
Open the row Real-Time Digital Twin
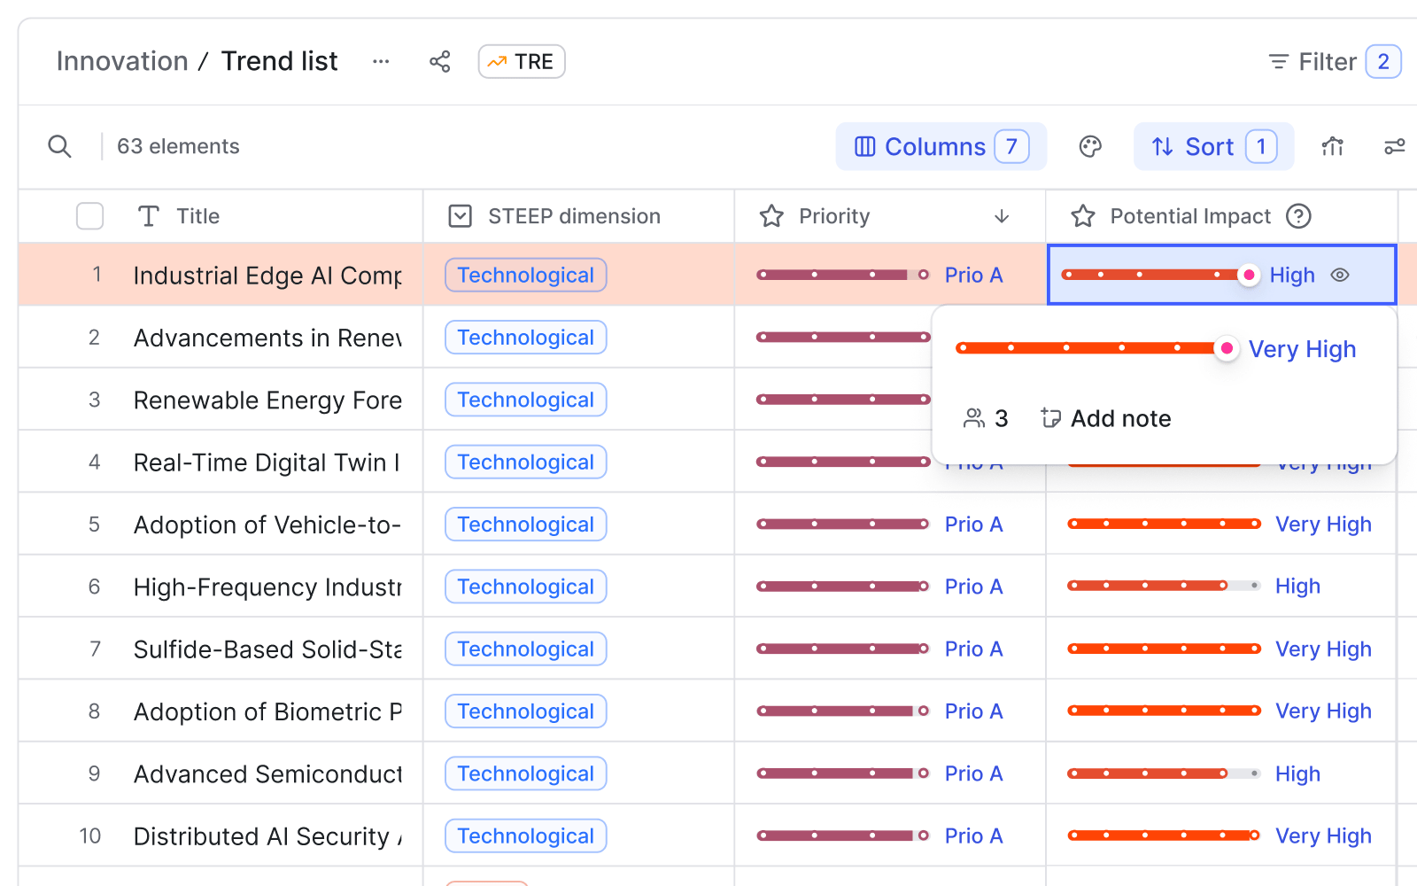pyautogui.click(x=267, y=462)
